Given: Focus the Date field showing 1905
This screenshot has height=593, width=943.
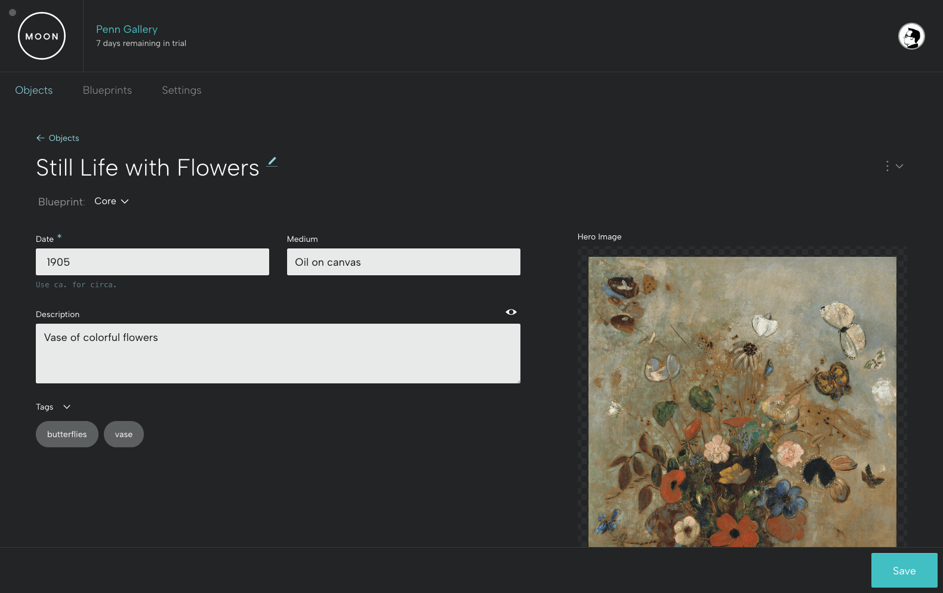Looking at the screenshot, I should click(x=152, y=262).
